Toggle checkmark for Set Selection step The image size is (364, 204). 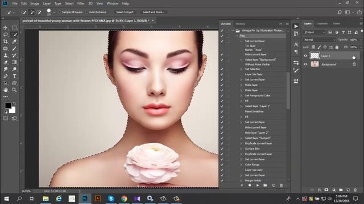[x=222, y=69]
